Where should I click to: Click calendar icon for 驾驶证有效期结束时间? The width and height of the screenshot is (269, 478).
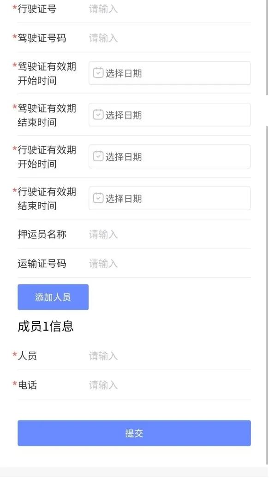(98, 115)
